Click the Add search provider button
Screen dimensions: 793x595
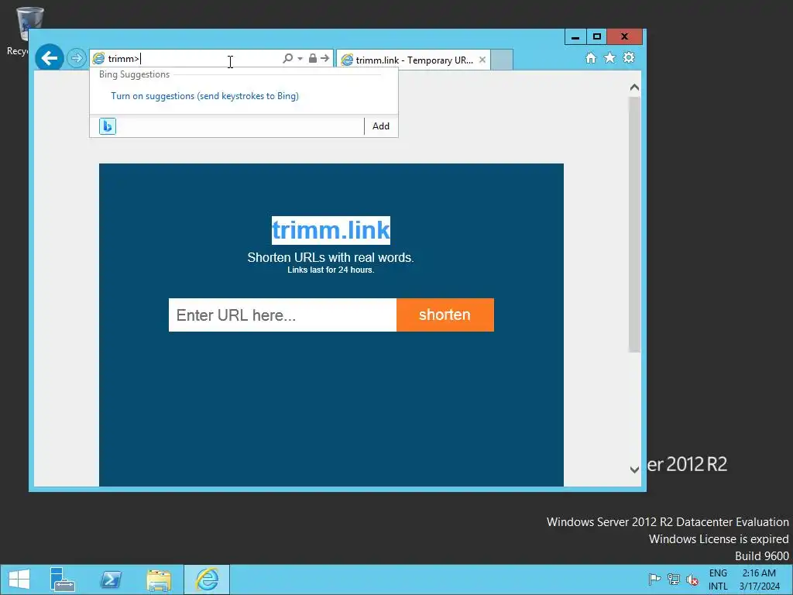pyautogui.click(x=381, y=126)
